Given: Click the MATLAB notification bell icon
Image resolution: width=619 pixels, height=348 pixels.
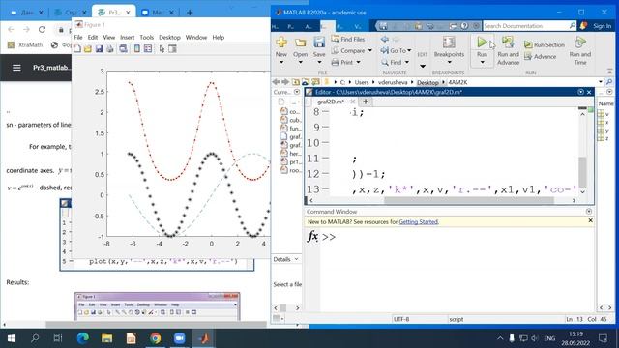Looking at the screenshot, I should click(583, 26).
